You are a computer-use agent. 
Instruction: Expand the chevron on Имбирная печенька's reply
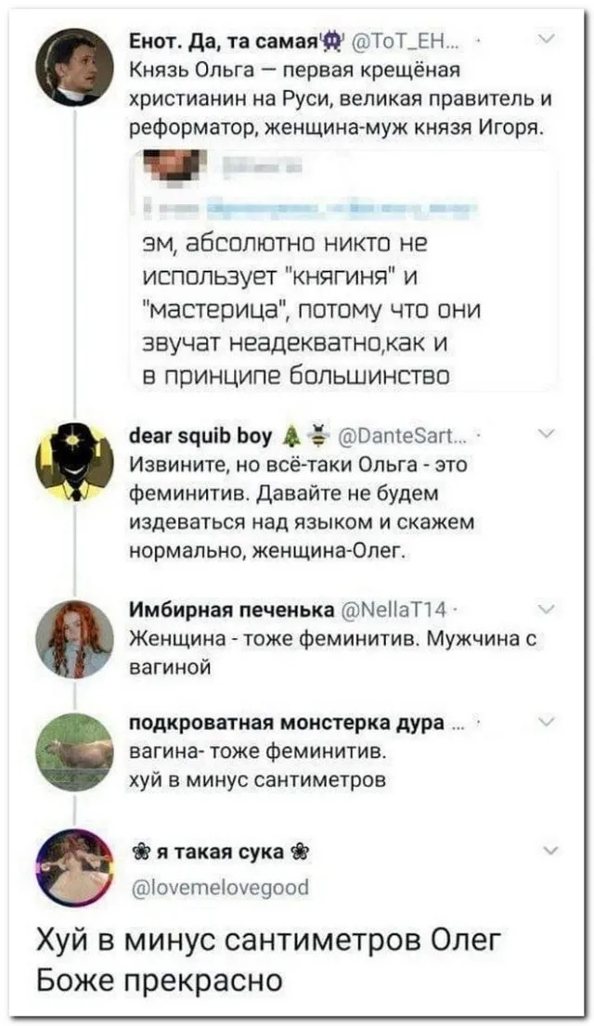coord(546,608)
